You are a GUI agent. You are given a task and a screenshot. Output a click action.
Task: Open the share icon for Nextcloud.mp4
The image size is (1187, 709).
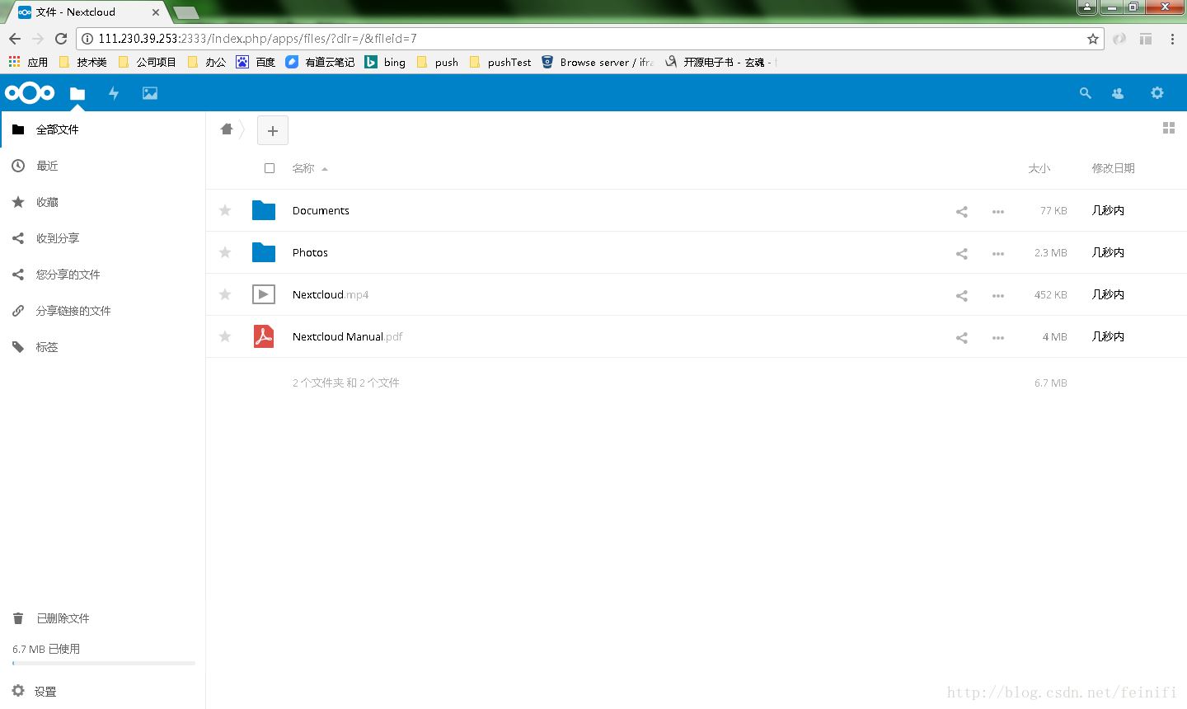[961, 294]
